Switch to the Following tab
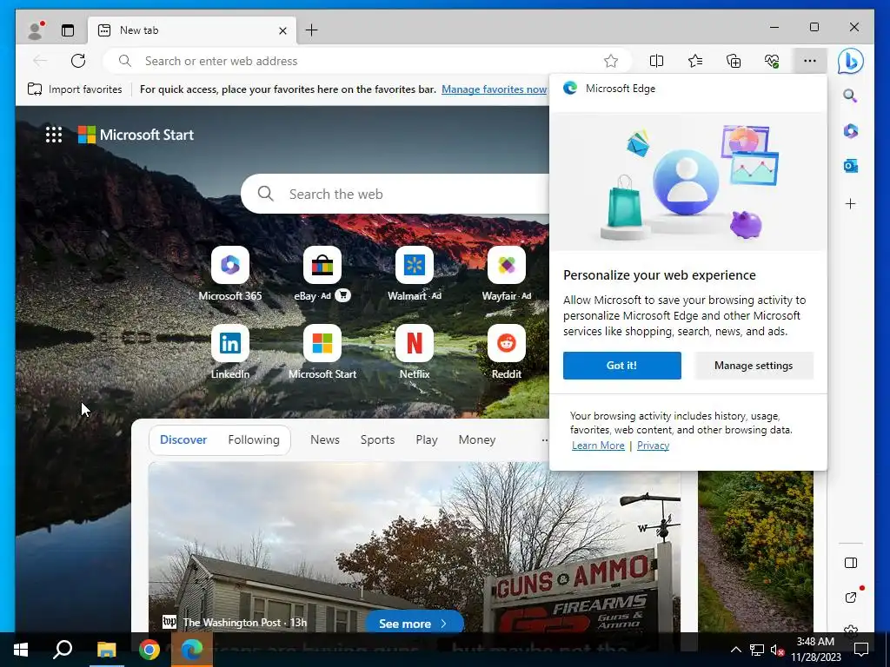 (254, 439)
